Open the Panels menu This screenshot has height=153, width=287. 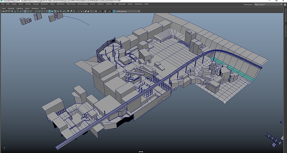pos(43,8)
